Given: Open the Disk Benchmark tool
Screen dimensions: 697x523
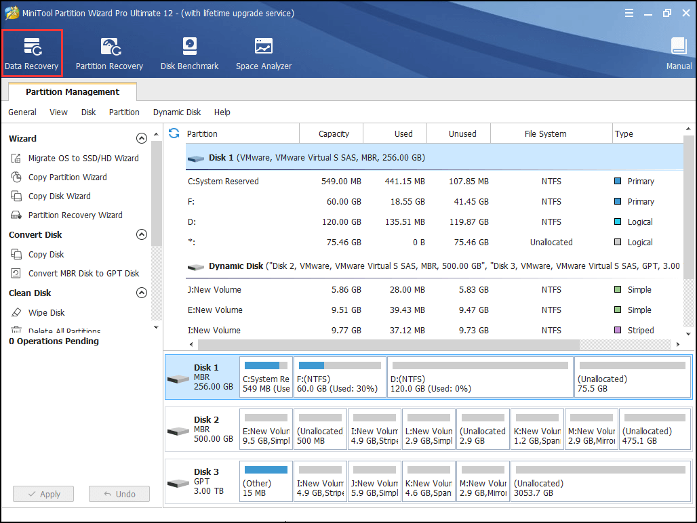Looking at the screenshot, I should coord(189,54).
